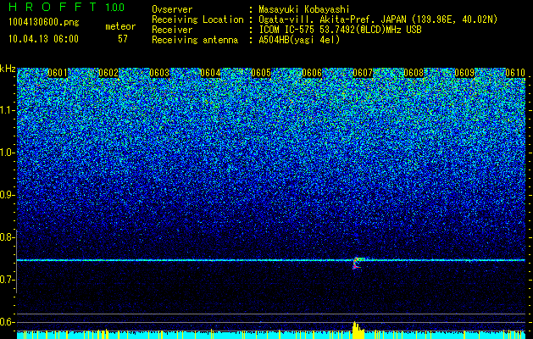Click the kHz axis unit label
533x339 pixels.
[8, 69]
